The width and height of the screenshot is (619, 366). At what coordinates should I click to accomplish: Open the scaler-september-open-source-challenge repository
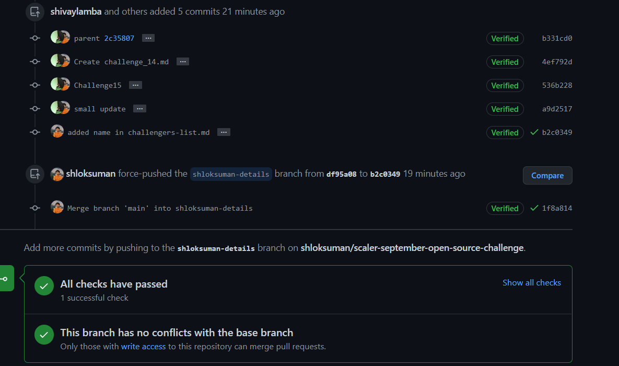click(x=411, y=248)
